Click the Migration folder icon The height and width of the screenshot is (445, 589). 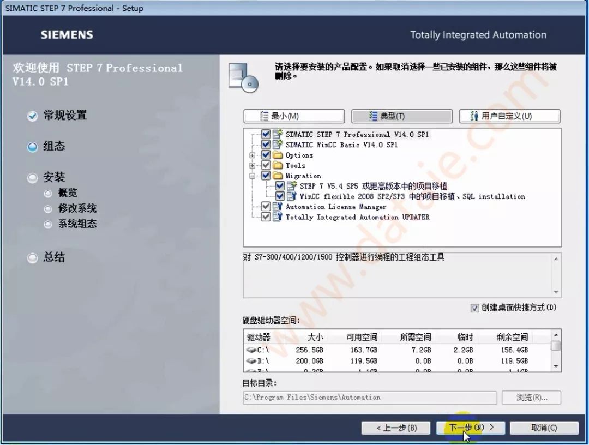(x=278, y=176)
